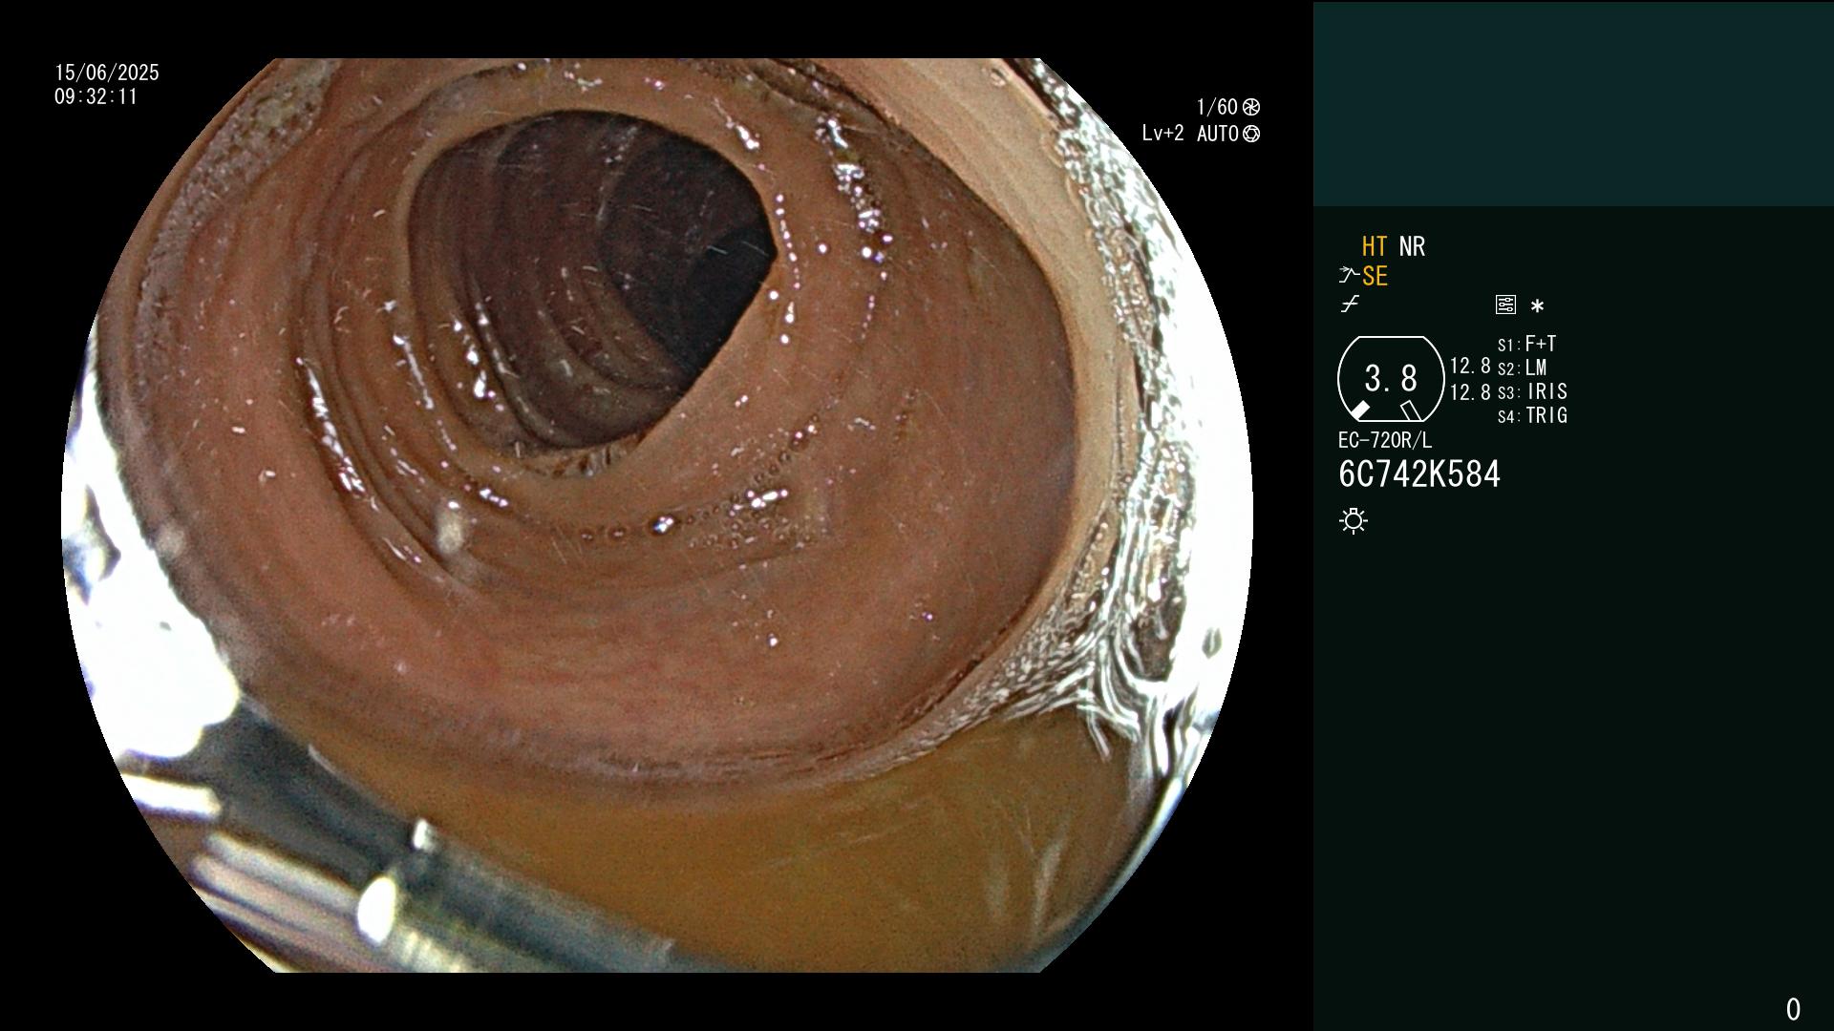1834x1031 pixels.
Task: Click the AUTO iris mode icon
Action: (x=1251, y=134)
